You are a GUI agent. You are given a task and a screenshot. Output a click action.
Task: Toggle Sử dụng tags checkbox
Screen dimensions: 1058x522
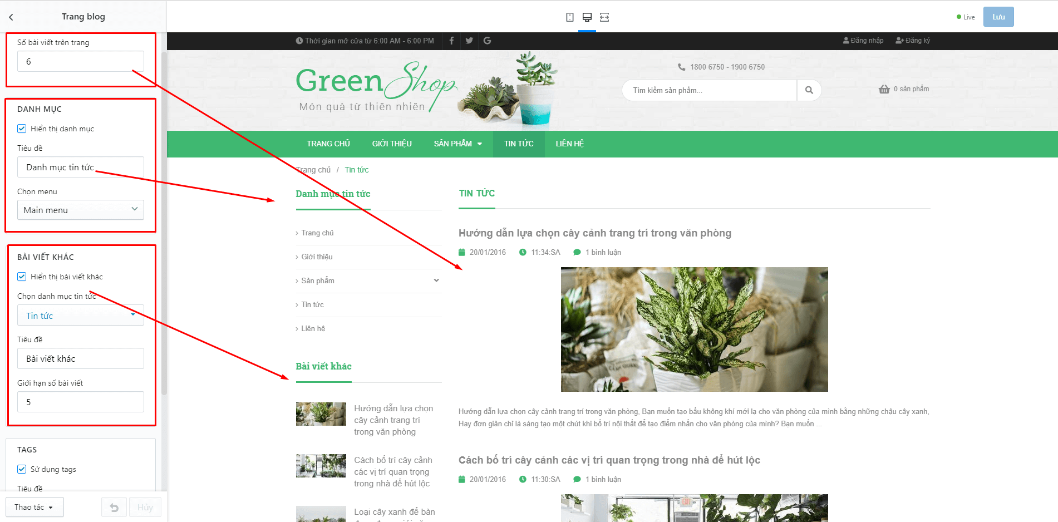(22, 469)
